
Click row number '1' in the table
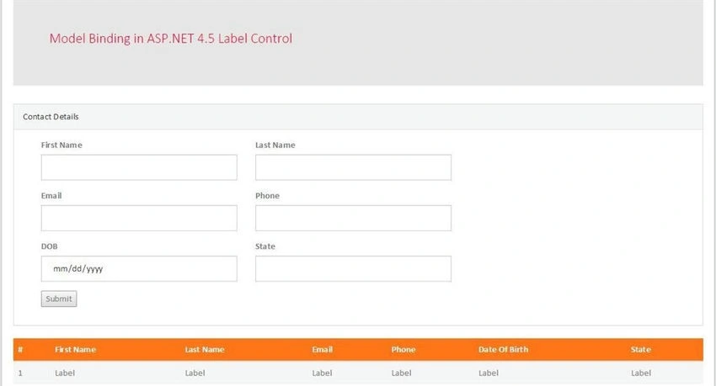point(20,373)
